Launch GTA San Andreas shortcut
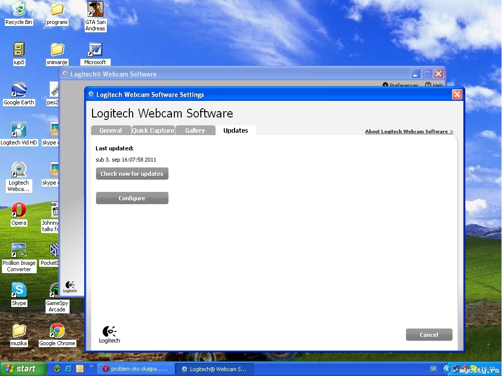This screenshot has width=502, height=376. point(95,16)
